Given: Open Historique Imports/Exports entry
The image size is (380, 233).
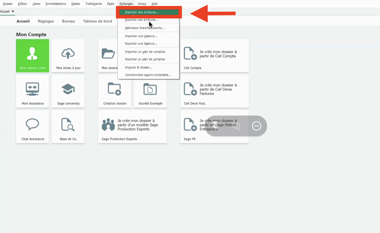Looking at the screenshot, I should tap(149, 28).
